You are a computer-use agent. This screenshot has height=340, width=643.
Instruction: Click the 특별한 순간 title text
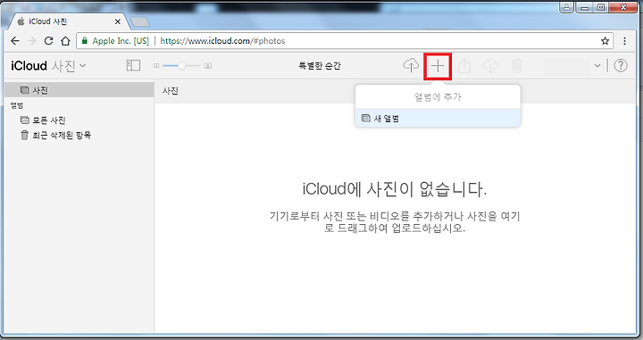tap(320, 65)
